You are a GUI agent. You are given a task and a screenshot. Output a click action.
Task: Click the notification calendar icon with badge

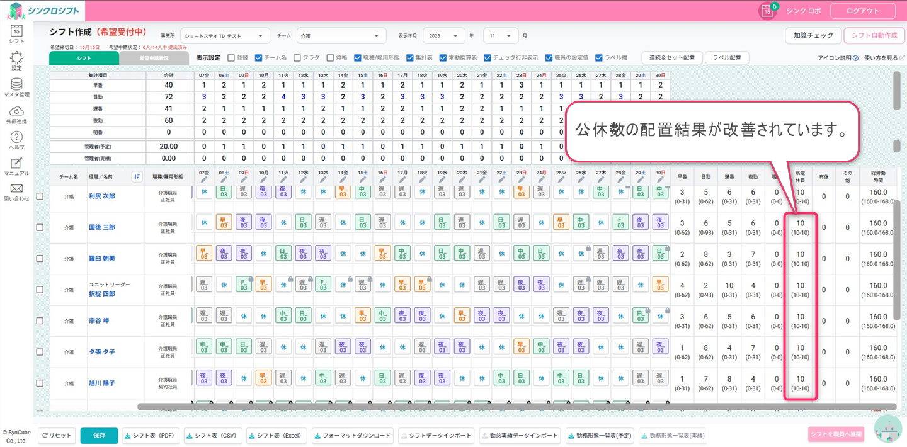[767, 11]
